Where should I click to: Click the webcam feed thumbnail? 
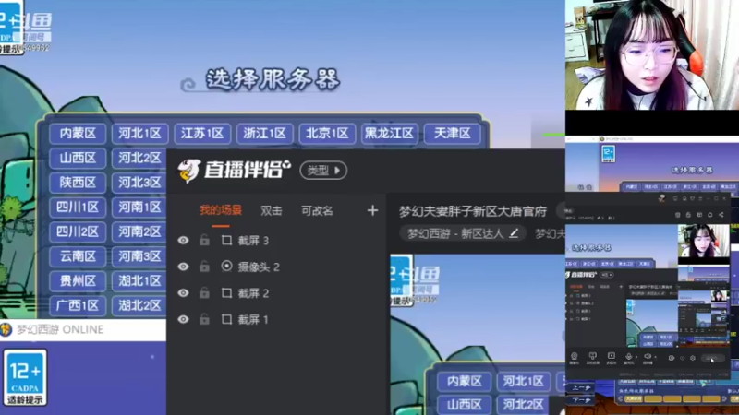point(652,55)
